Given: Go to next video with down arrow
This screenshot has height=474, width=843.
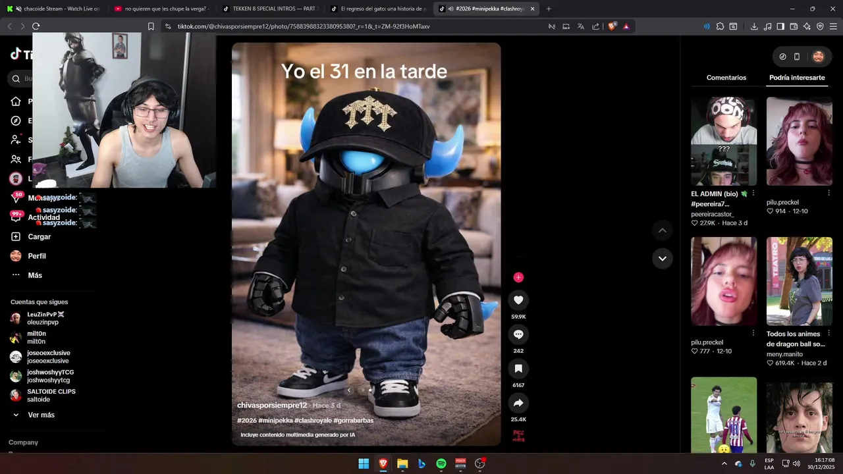Looking at the screenshot, I should 662,259.
